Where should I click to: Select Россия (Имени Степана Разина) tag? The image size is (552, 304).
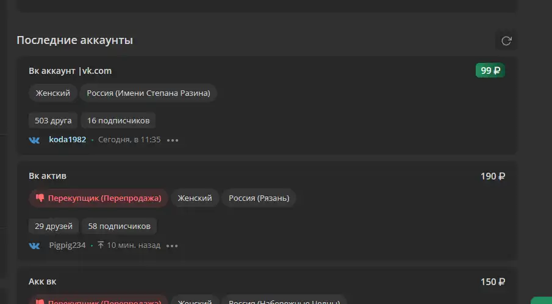click(x=148, y=93)
